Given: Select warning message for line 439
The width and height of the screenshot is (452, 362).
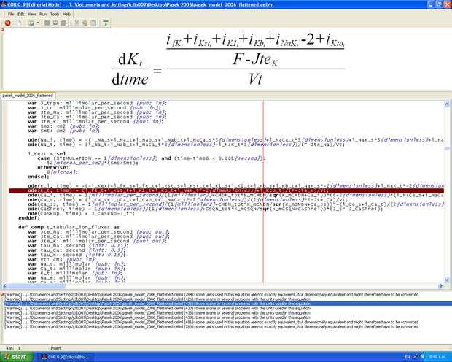Looking at the screenshot, I should pyautogui.click(x=157, y=317).
